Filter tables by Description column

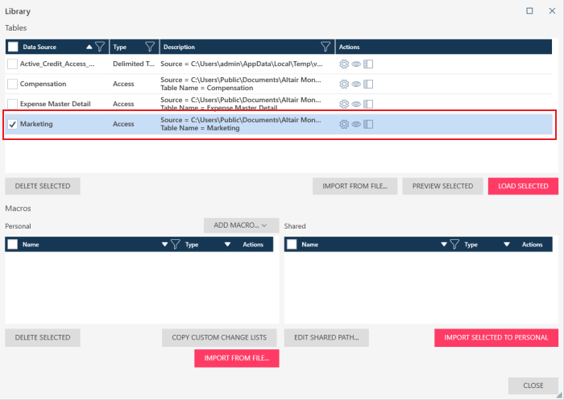(326, 47)
